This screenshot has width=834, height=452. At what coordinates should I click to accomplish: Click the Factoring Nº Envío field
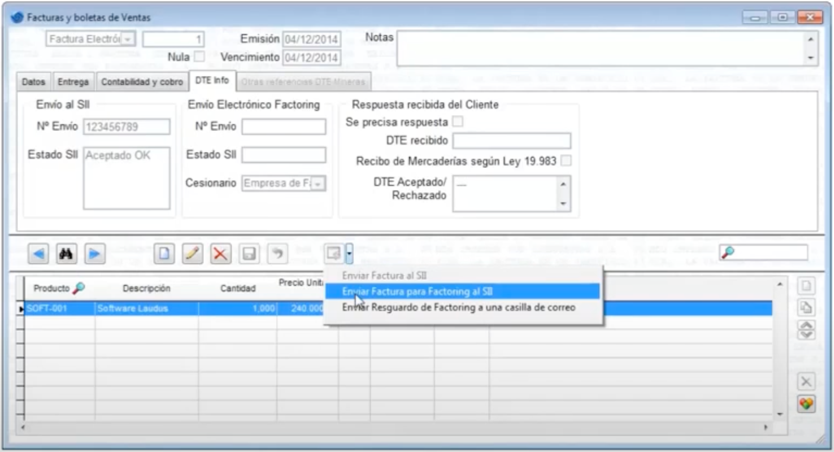(284, 127)
